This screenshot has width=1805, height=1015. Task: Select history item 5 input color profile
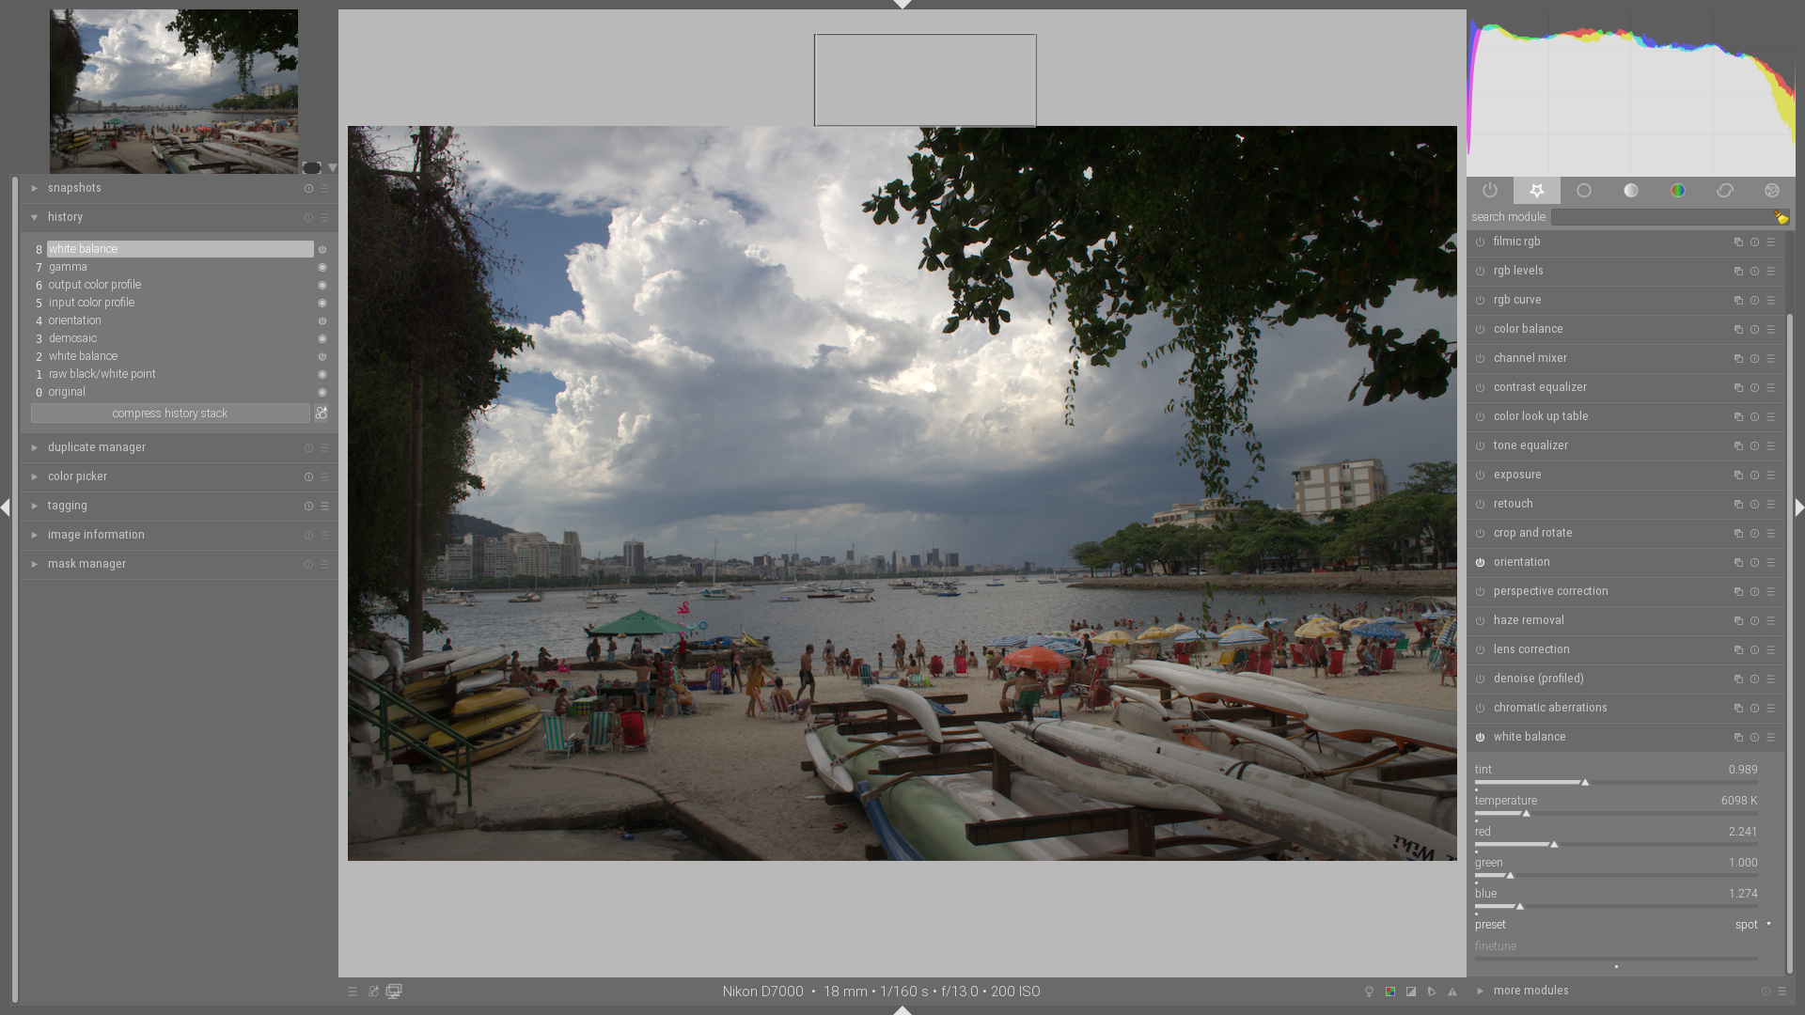point(179,303)
